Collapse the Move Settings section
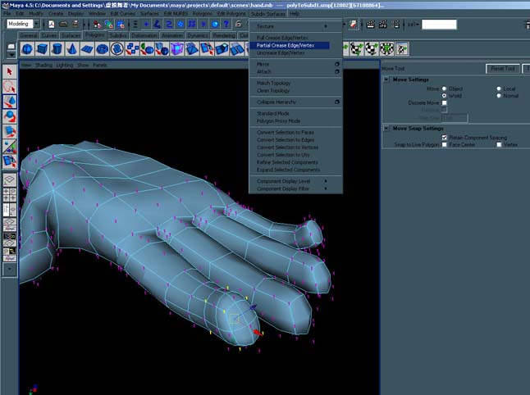Viewport: 530px width, 395px height. (387, 79)
